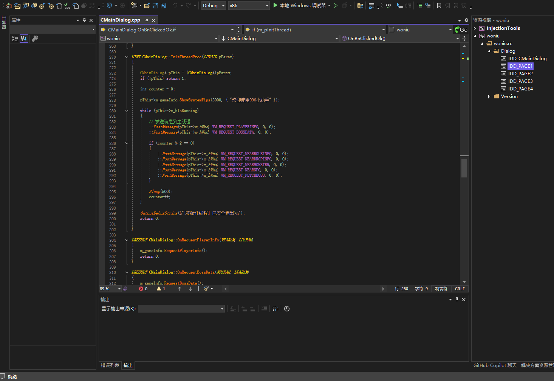The width and height of the screenshot is (554, 381).
Task: Click the 本地 Windows 调试器 run button
Action: (x=301, y=6)
